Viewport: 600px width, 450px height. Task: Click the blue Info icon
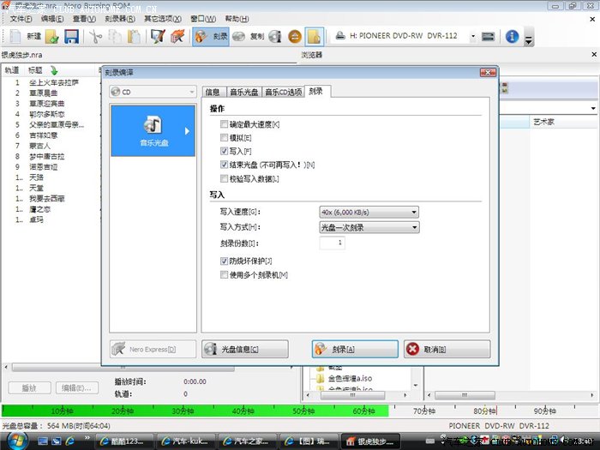[x=512, y=37]
